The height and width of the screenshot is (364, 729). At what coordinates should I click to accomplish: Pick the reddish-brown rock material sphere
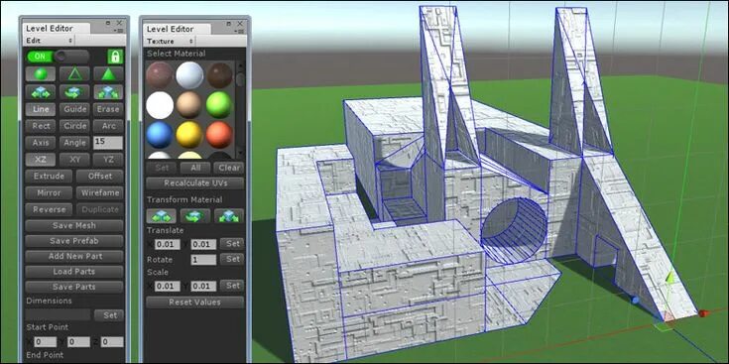click(x=160, y=75)
